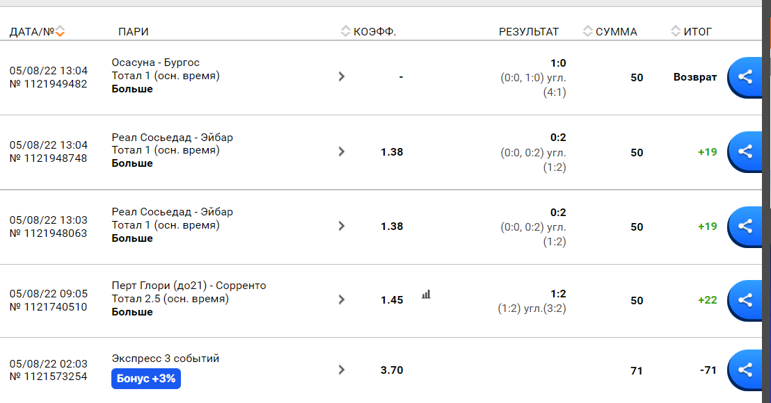Share the Перт Глори - Сорренто bet
Screen dimensions: 771x403
(x=745, y=300)
